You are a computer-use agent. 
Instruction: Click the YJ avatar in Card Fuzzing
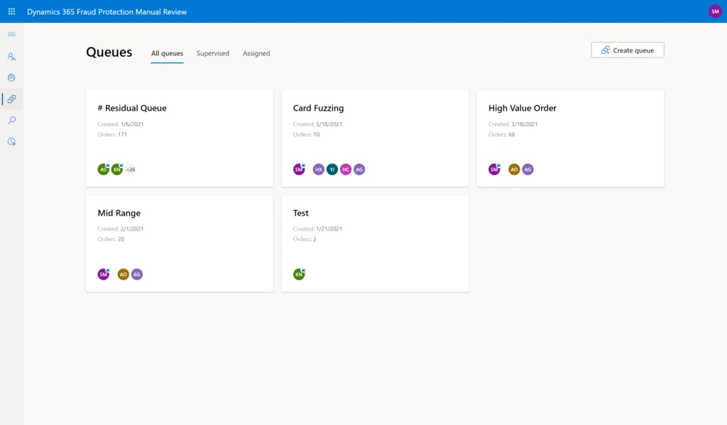(x=332, y=170)
